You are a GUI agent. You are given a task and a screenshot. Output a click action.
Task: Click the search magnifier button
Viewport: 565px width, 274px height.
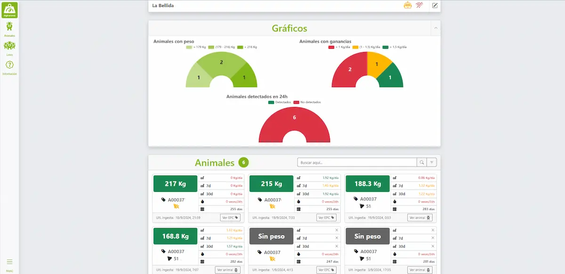421,162
